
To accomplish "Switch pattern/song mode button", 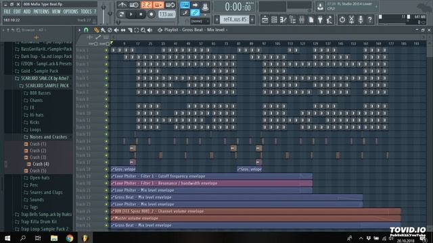I will (121, 14).
